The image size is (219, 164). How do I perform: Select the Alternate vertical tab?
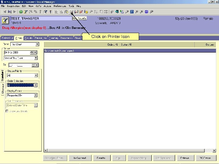(2, 89)
